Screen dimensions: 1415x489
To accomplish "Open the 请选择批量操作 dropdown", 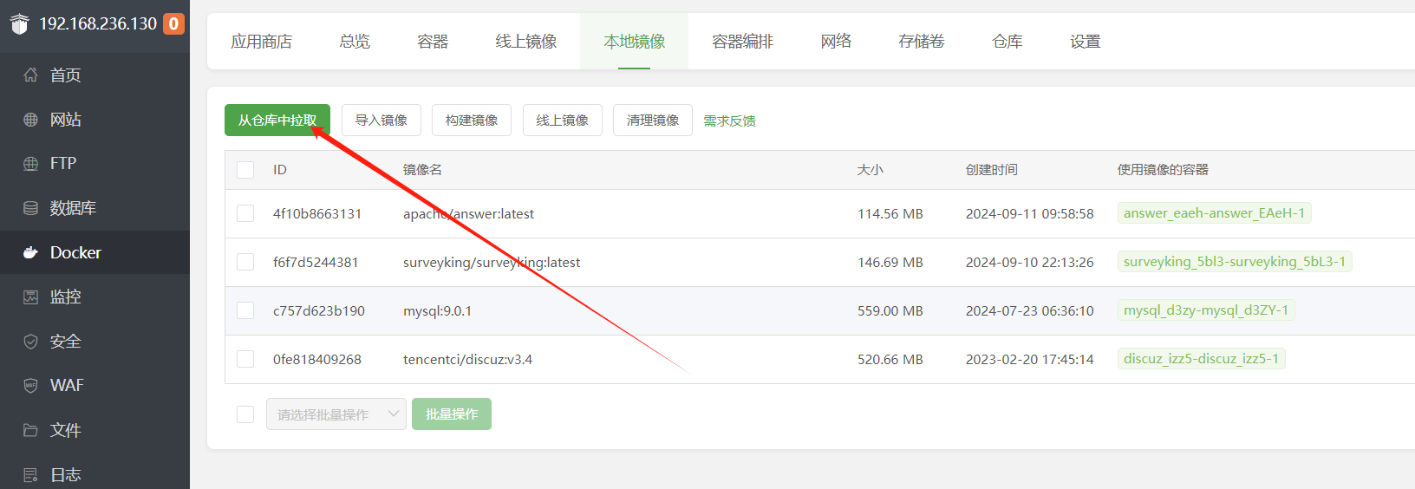I will (x=336, y=414).
